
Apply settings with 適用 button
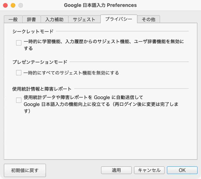click(x=116, y=170)
